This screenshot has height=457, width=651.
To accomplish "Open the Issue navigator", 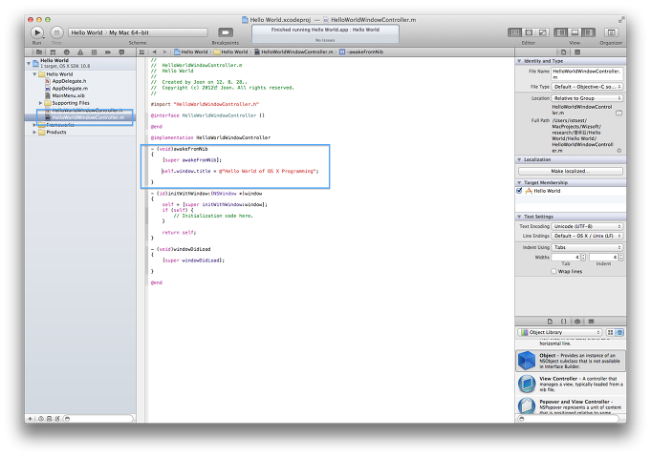I will click(x=80, y=52).
